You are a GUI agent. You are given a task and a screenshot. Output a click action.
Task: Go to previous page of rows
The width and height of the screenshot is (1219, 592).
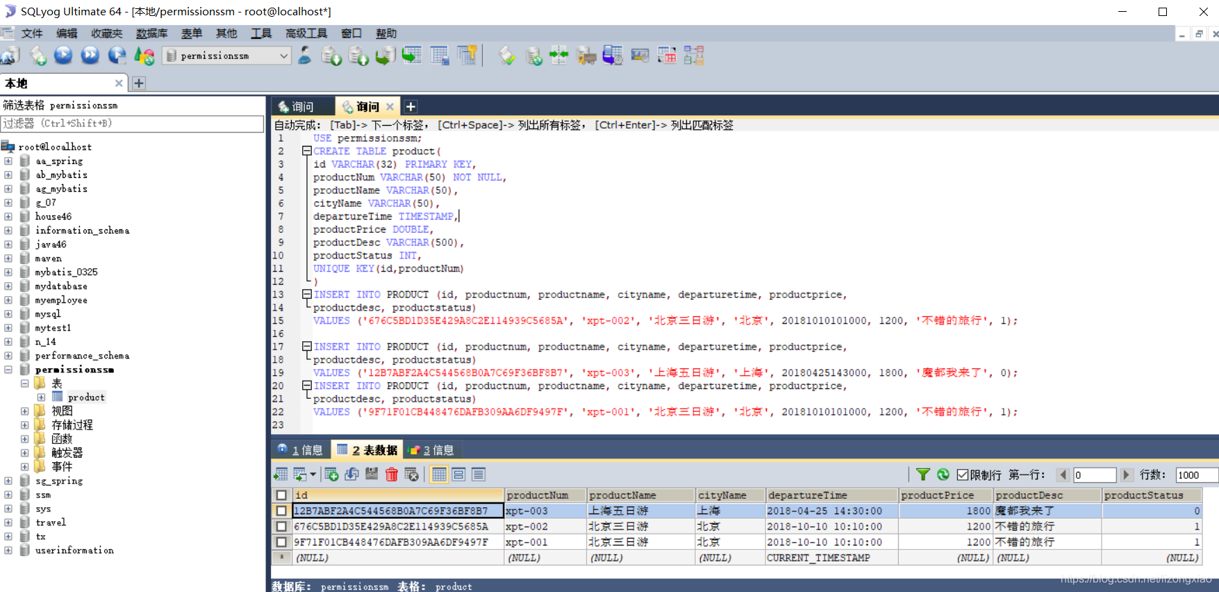(x=1063, y=475)
